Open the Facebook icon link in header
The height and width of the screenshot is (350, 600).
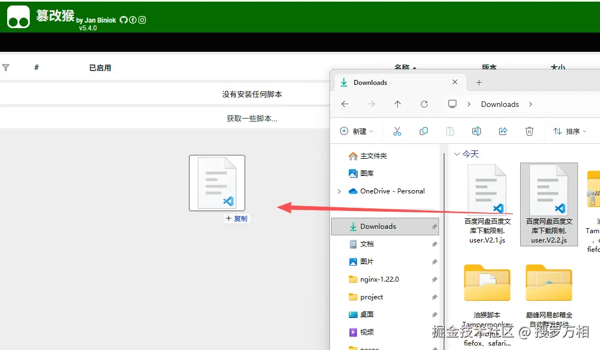coord(133,20)
